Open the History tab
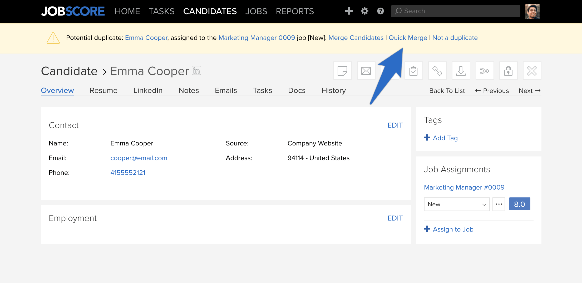 334,90
